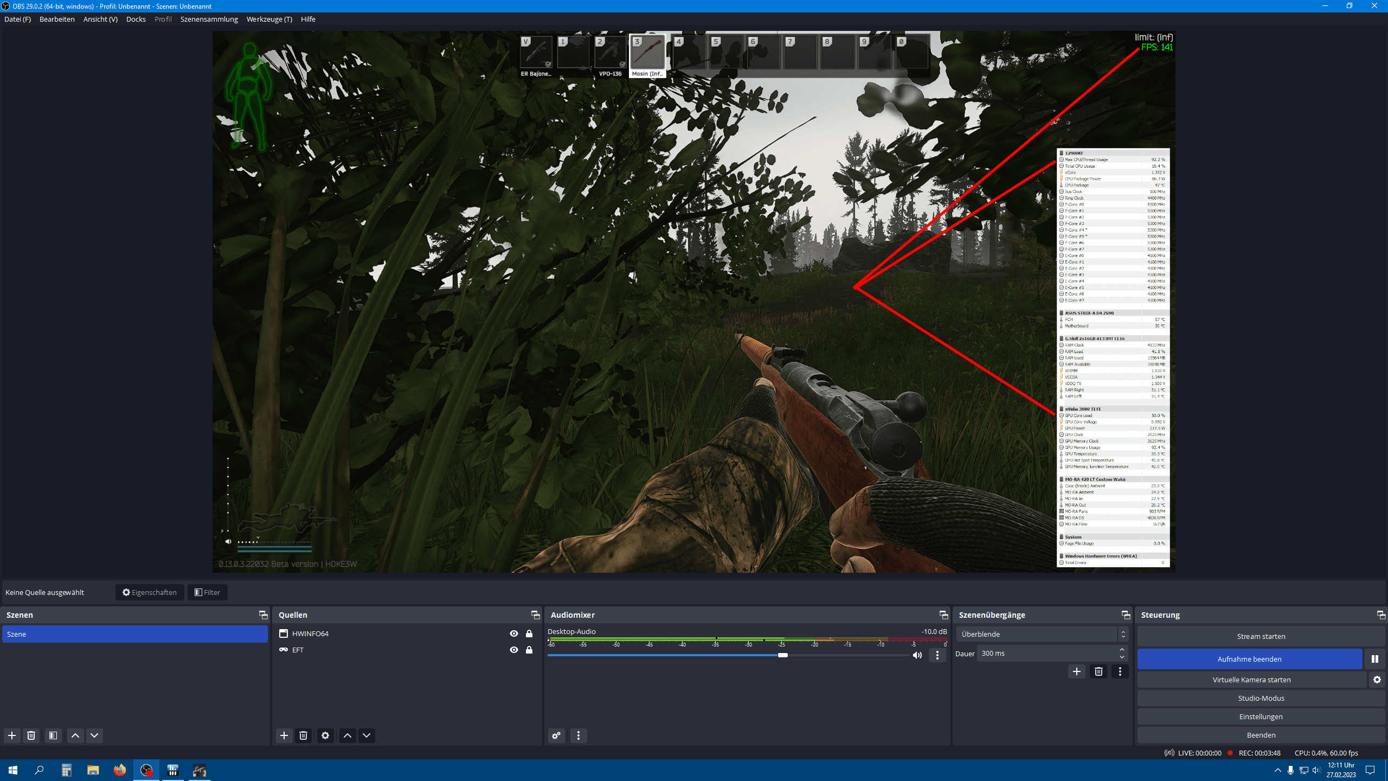
Task: Delete scene transition with trash icon
Action: [1098, 671]
